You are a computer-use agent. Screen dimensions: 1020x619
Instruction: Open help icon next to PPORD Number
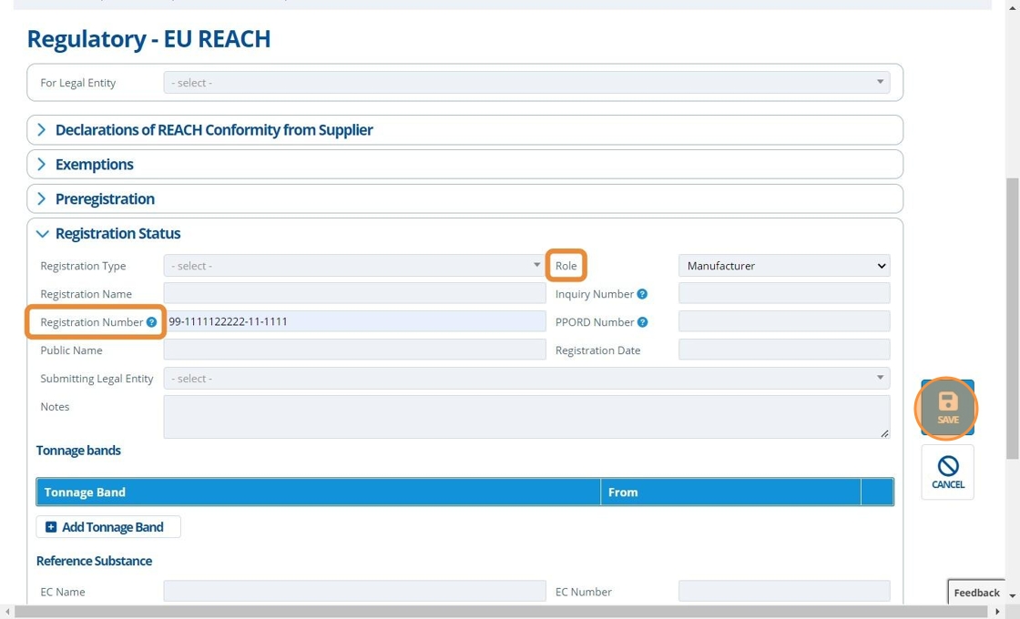click(642, 322)
